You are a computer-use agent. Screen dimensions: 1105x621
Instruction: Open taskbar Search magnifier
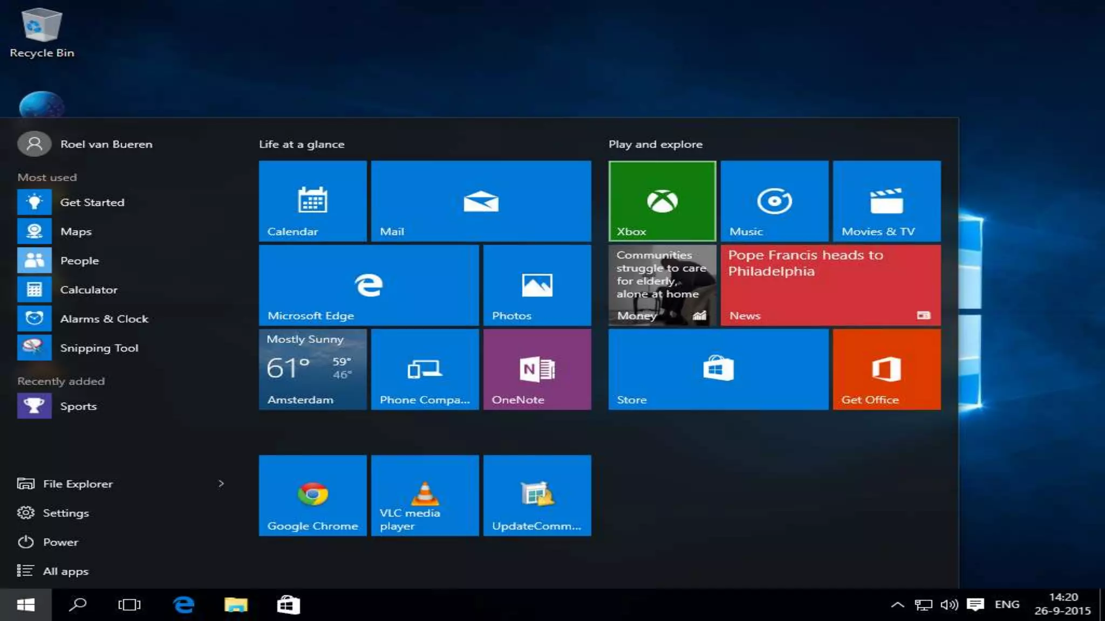78,605
